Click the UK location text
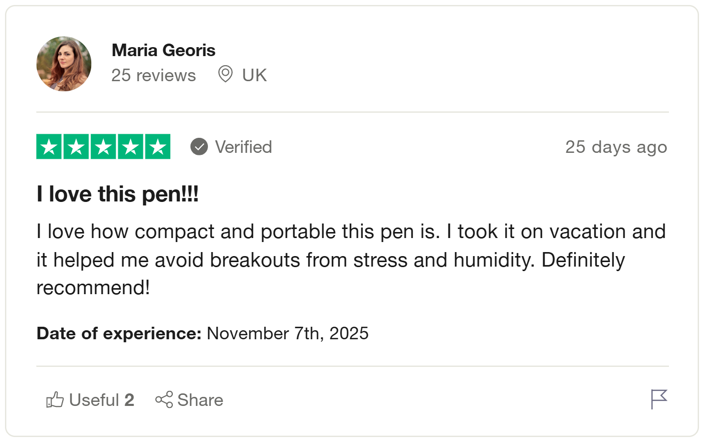704x442 pixels. [x=254, y=75]
